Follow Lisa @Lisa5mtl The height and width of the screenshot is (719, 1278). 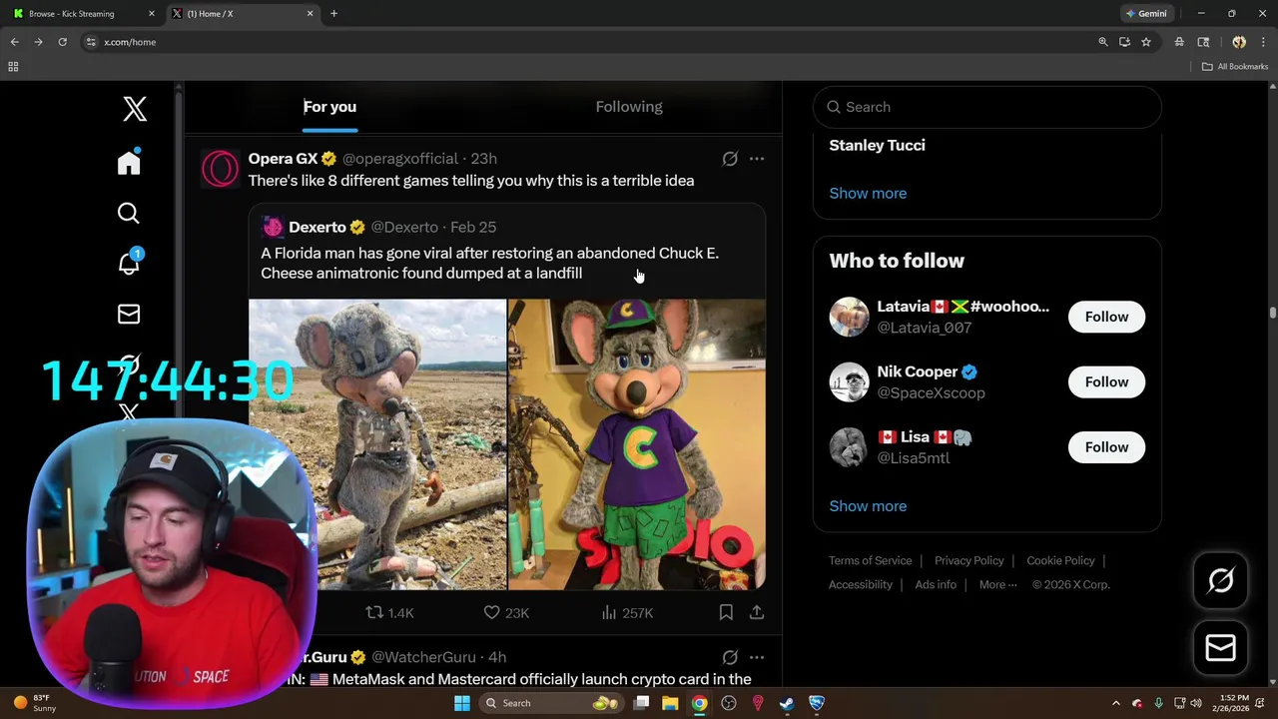(x=1106, y=447)
